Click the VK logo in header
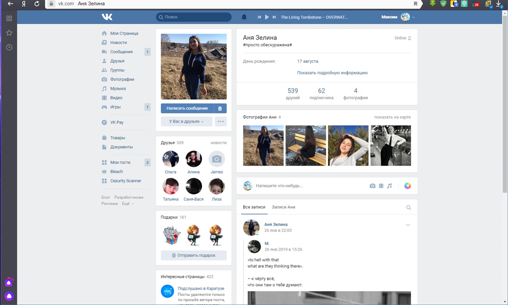Screen dimensions: 508x305 tap(107, 17)
